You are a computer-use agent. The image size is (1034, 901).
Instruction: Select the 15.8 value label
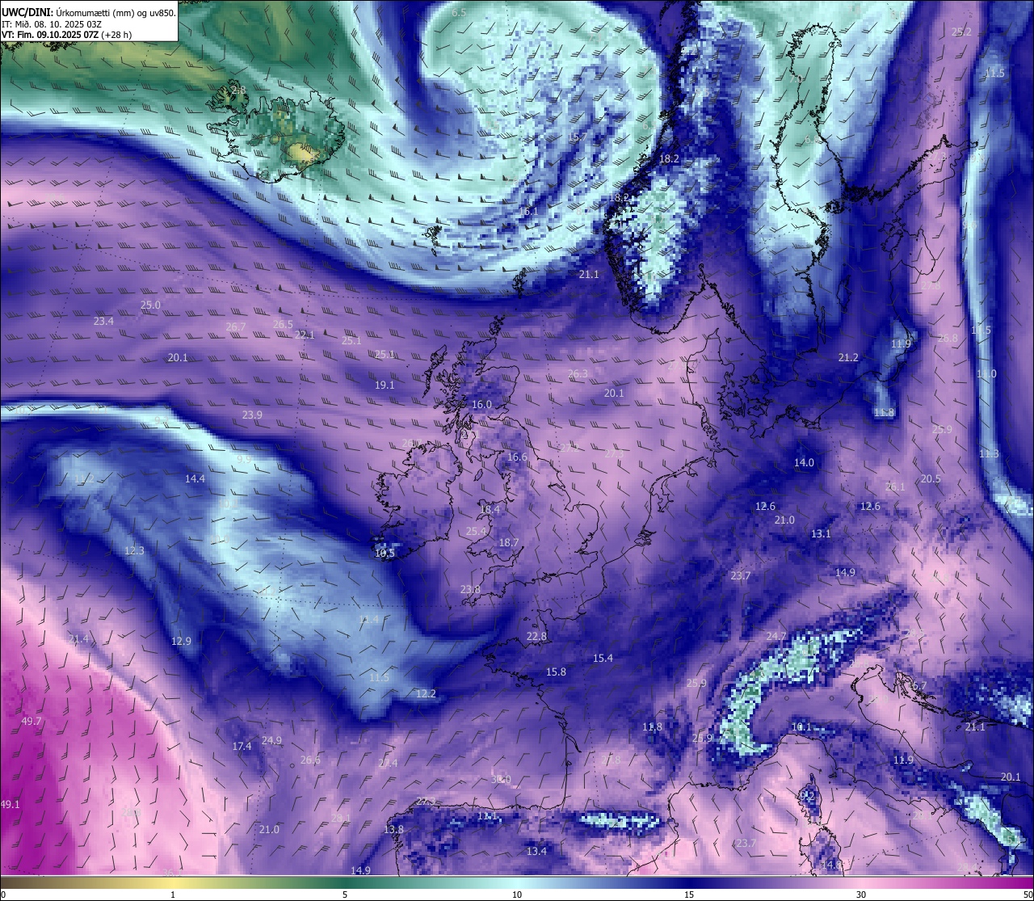[556, 672]
